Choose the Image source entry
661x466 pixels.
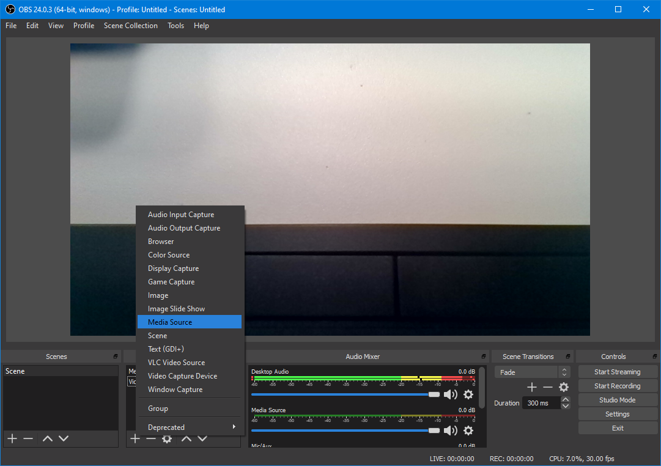click(x=190, y=295)
